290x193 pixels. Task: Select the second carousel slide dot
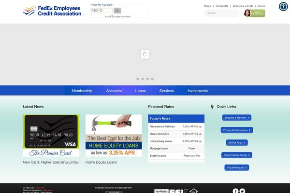click(143, 79)
